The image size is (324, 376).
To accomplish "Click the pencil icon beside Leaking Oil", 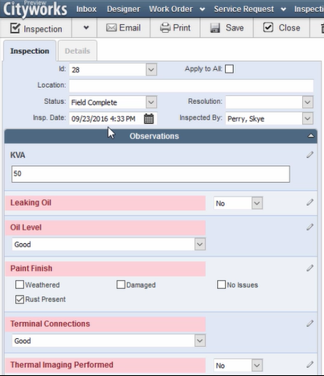I will [310, 202].
